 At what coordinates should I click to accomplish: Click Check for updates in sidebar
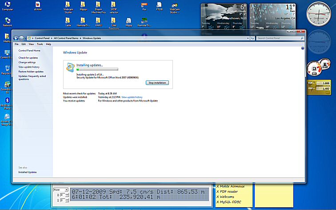coord(28,58)
